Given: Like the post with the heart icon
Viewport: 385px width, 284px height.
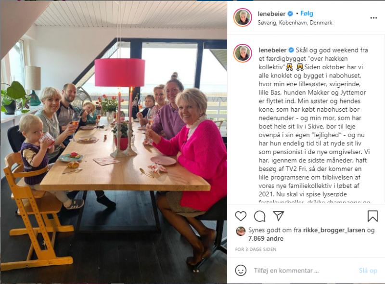Looking at the screenshot, I should pyautogui.click(x=241, y=216).
